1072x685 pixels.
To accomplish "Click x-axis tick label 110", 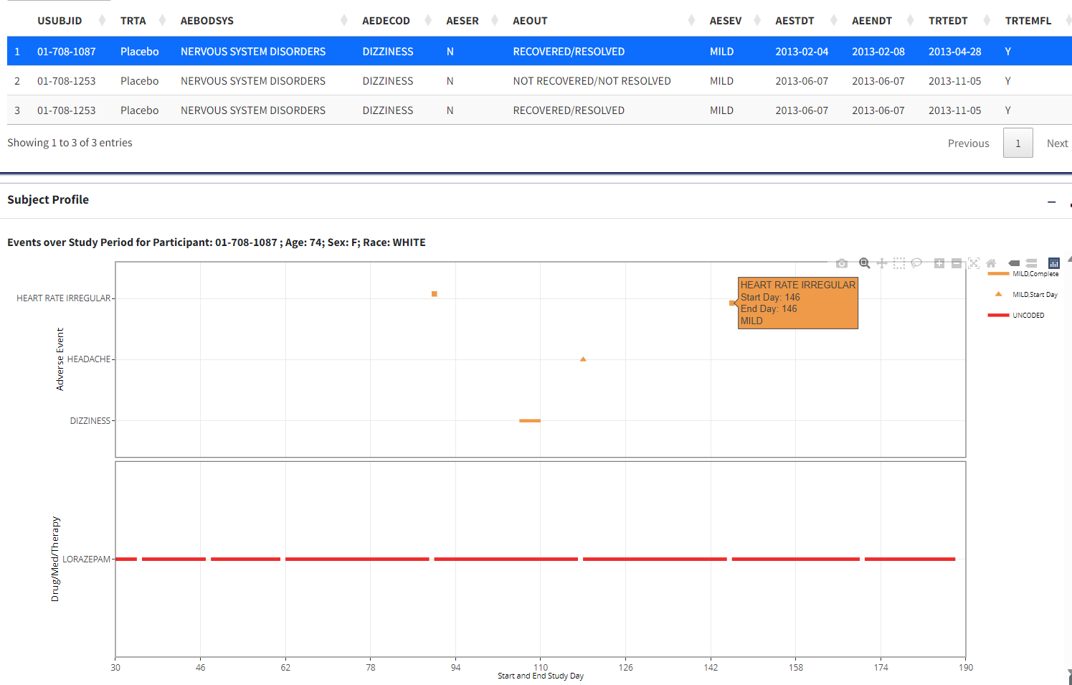I will (x=541, y=667).
